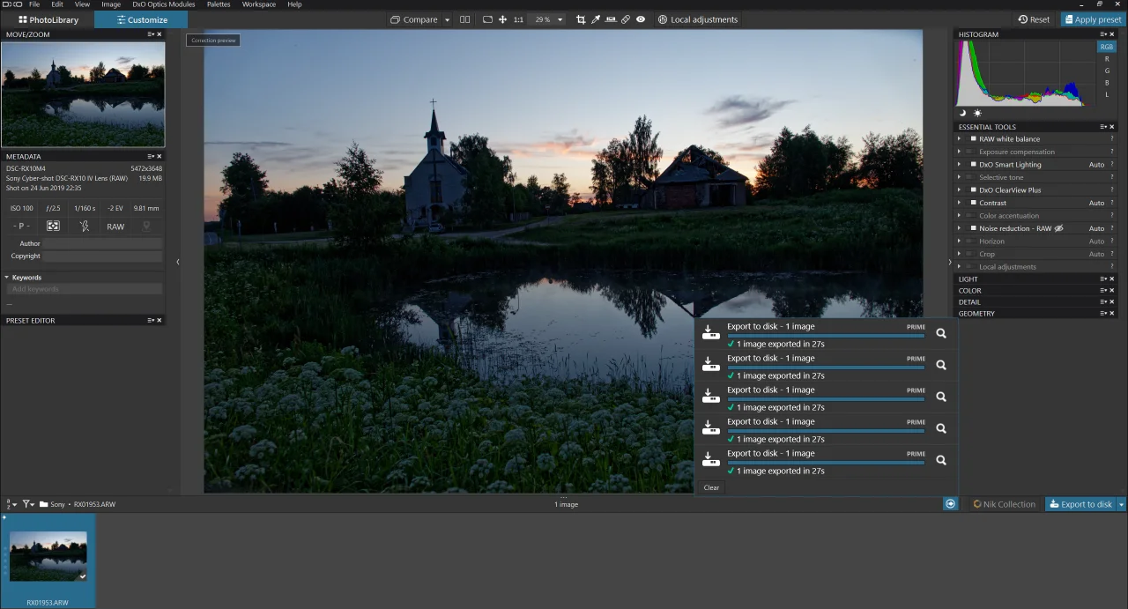The width and height of the screenshot is (1128, 609).
Task: Pick the white balance eyedropper tool
Action: [x=596, y=19]
